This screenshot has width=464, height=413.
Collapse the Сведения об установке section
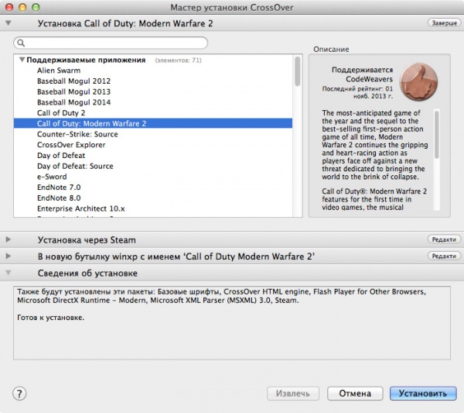point(9,273)
